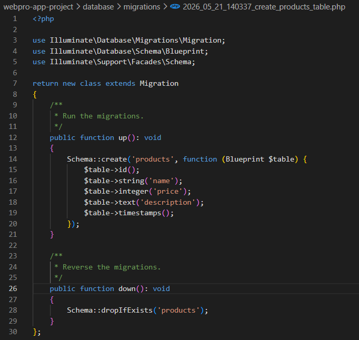Click 'Illuminate\Database\Migrations\Migration' import
The width and height of the screenshot is (359, 340).
point(135,41)
